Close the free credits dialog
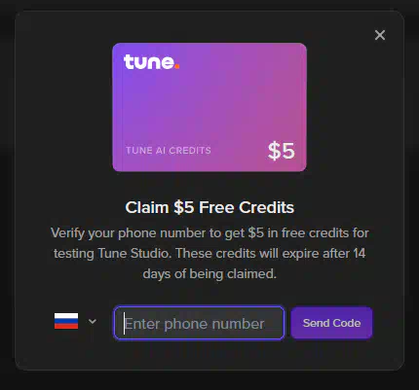This screenshot has width=419, height=390. click(380, 35)
